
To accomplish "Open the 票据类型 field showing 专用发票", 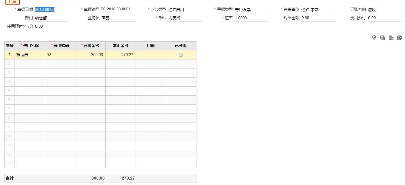I will tap(251, 10).
